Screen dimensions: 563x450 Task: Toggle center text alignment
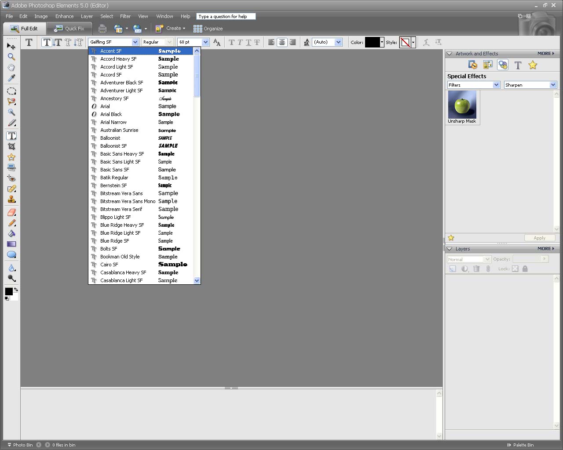pos(282,42)
